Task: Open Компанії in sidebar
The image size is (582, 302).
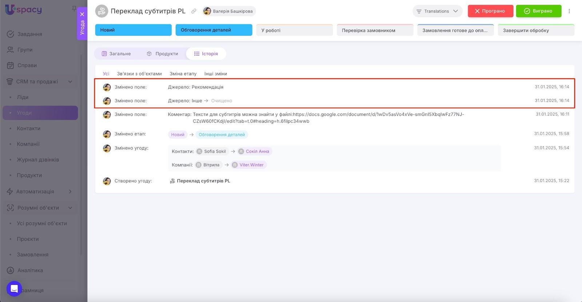Action: 28,144
